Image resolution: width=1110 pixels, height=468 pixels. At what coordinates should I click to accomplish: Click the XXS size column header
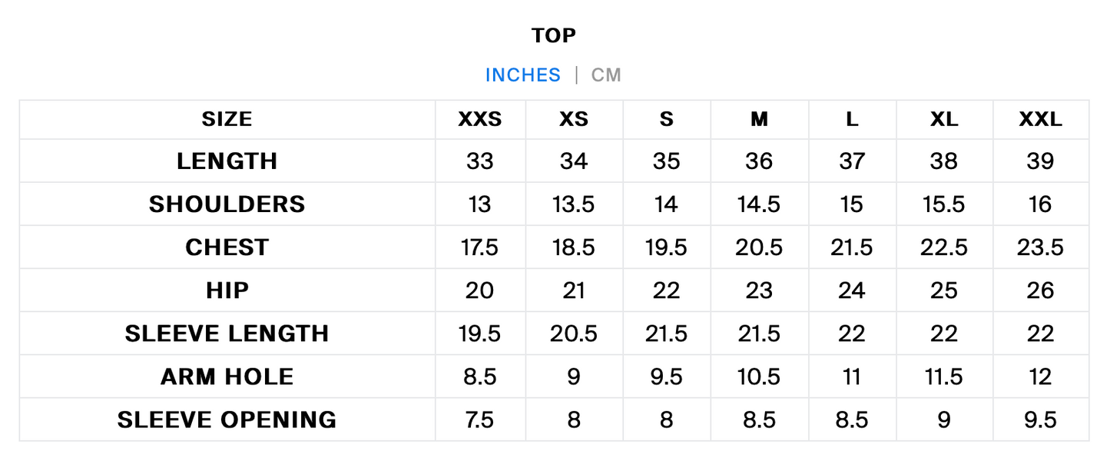coord(480,119)
